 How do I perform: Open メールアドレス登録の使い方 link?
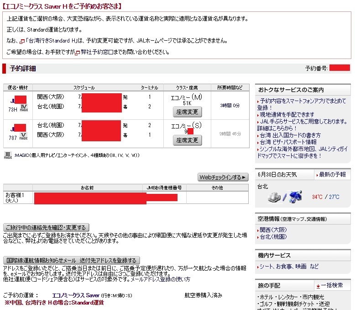click(160, 279)
